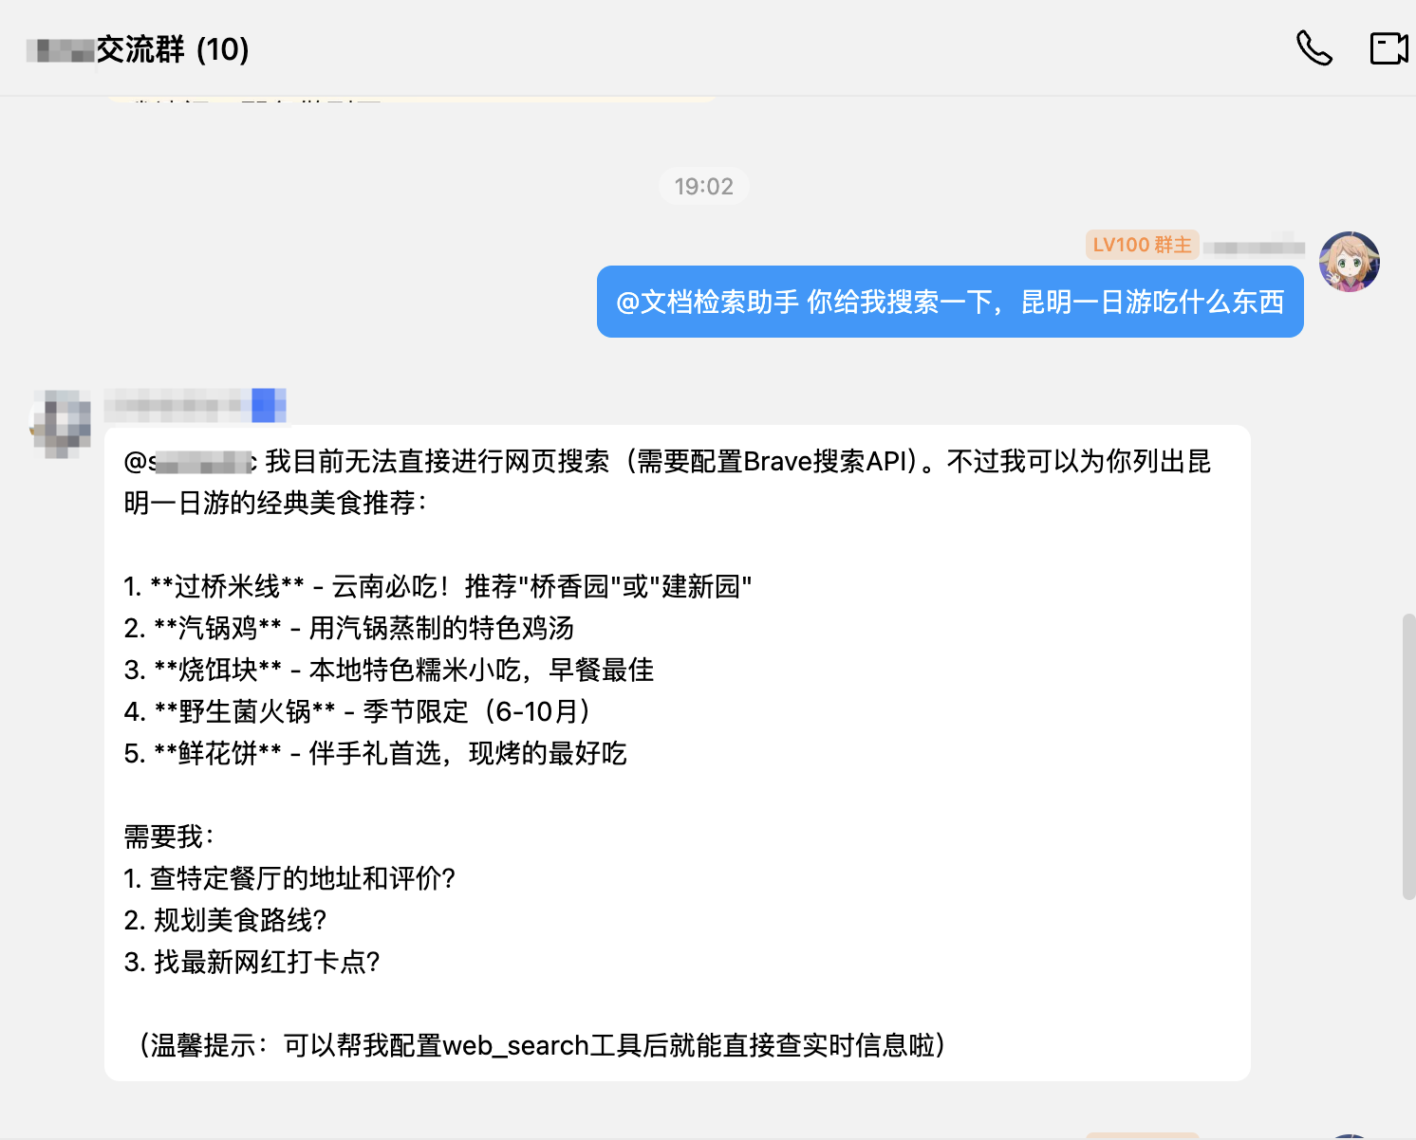Start a video call in the group
Screen dimensions: 1416x1140
[1388, 48]
